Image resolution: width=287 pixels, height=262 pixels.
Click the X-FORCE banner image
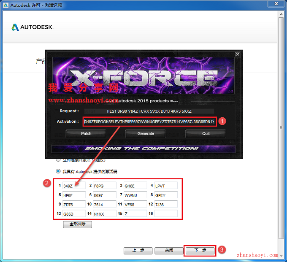(143, 76)
